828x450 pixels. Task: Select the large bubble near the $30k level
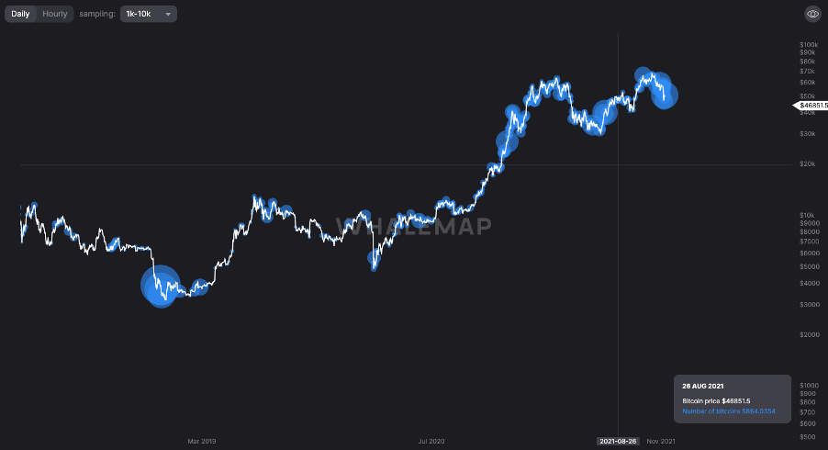[x=508, y=142]
